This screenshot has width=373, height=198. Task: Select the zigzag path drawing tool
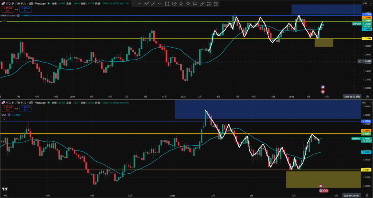click(x=146, y=4)
